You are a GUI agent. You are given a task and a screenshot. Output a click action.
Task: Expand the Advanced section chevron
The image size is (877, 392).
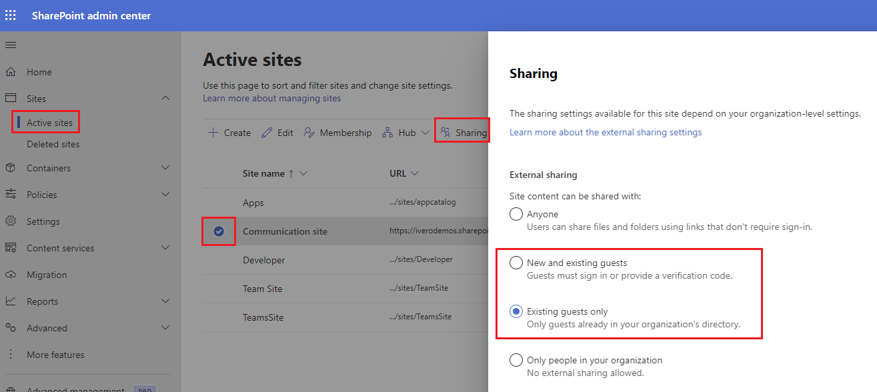(x=165, y=327)
